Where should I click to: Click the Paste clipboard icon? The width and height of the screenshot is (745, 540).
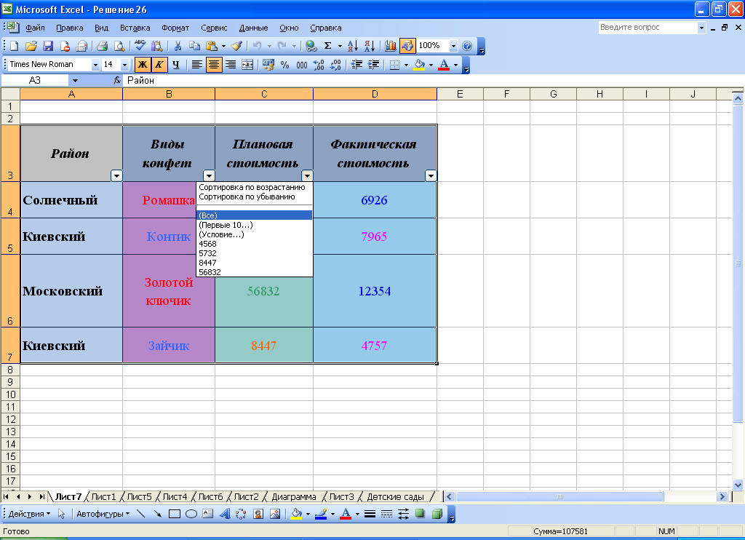(x=212, y=46)
